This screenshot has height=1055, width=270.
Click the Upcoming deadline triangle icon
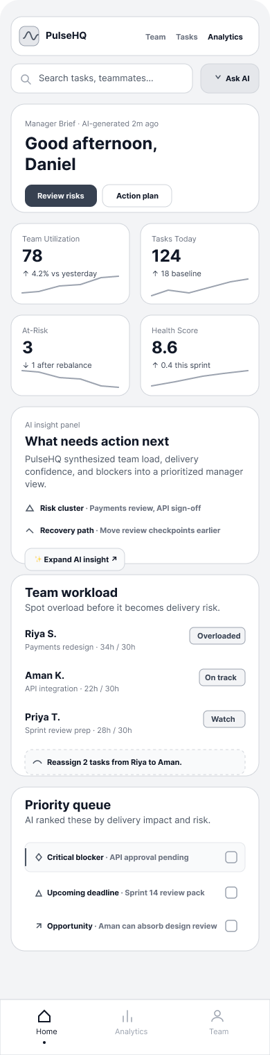[39, 893]
